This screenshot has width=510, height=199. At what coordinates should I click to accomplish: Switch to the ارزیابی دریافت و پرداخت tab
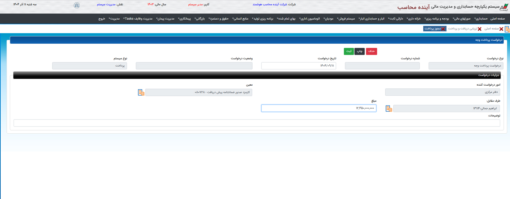tap(462, 29)
